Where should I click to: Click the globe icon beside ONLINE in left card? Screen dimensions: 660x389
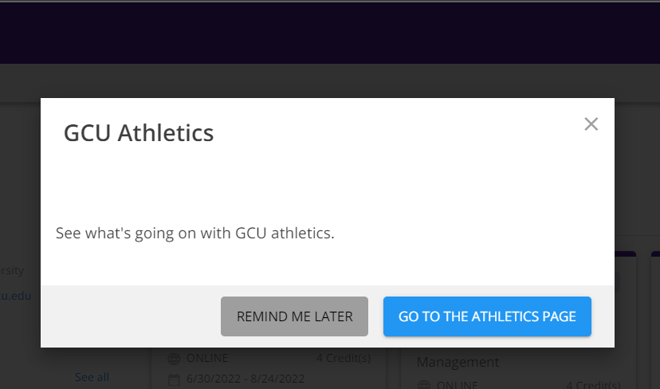click(x=174, y=359)
